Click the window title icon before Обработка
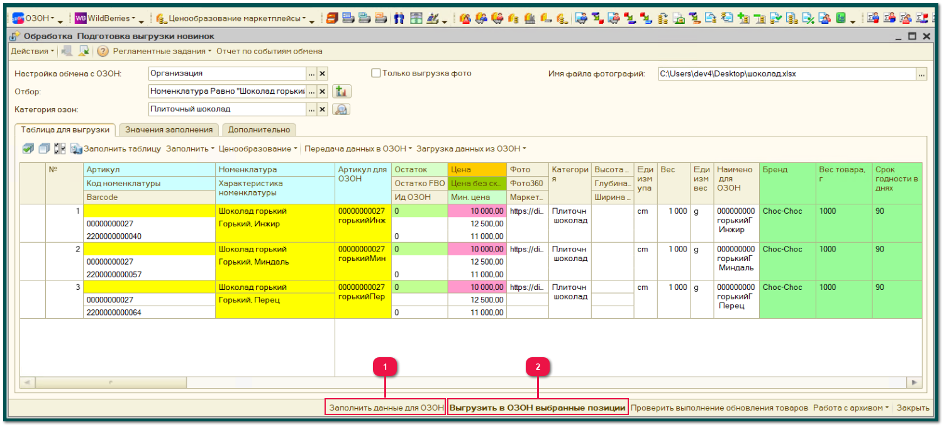This screenshot has height=427, width=944. 14,36
